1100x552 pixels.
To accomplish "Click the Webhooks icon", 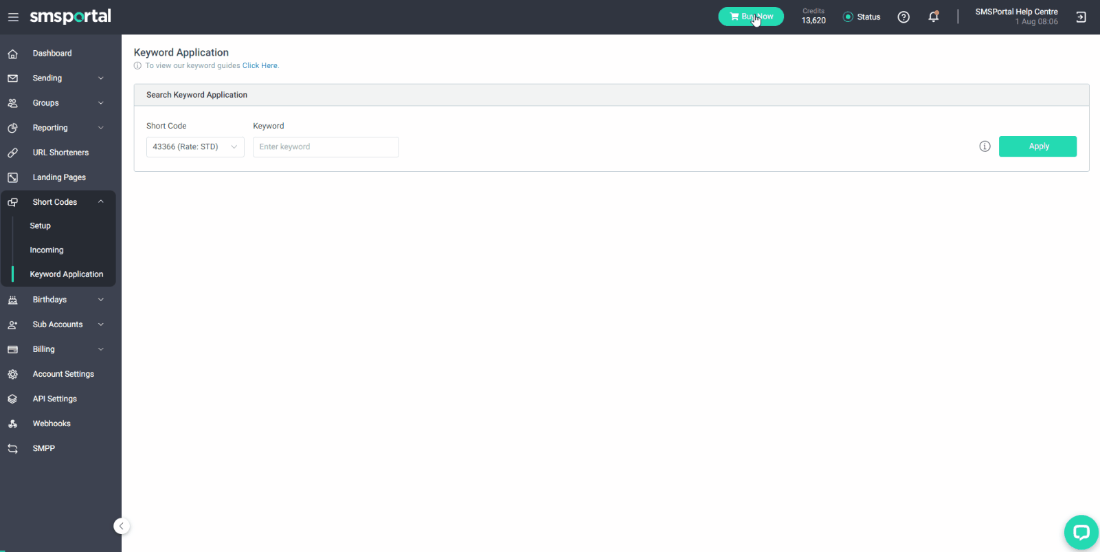I will tap(12, 423).
